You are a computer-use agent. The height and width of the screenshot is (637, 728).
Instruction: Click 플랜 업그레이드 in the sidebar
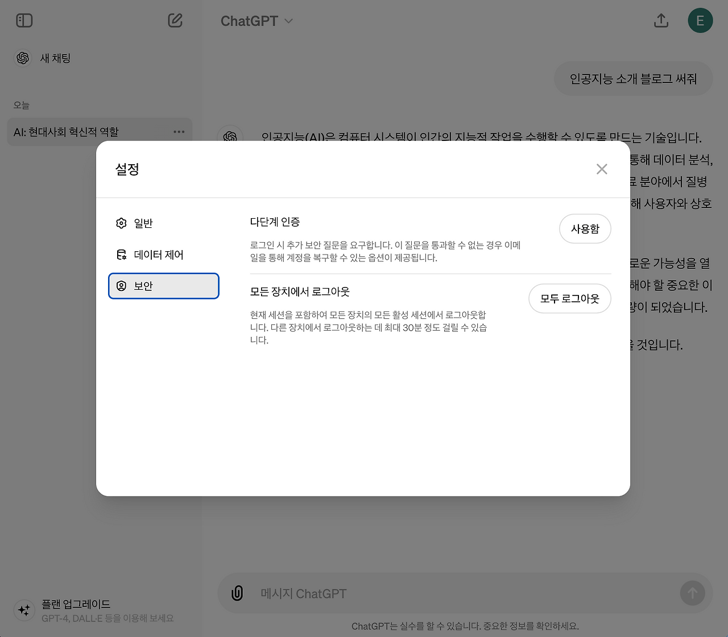[76, 604]
